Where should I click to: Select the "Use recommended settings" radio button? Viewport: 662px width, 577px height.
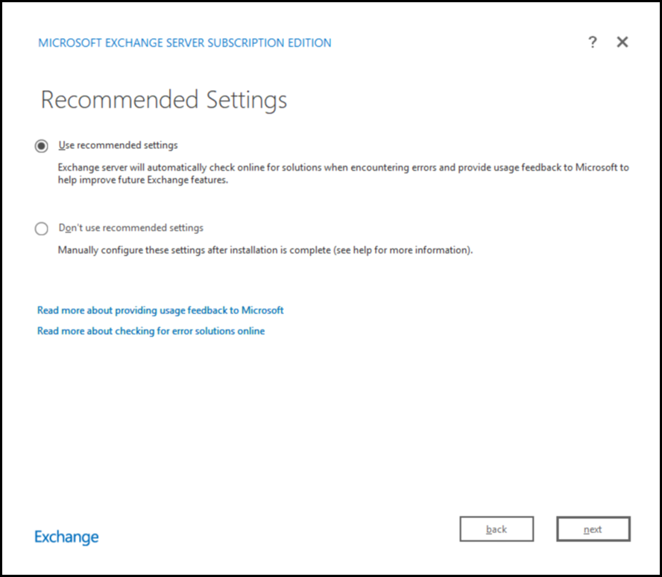tap(42, 146)
